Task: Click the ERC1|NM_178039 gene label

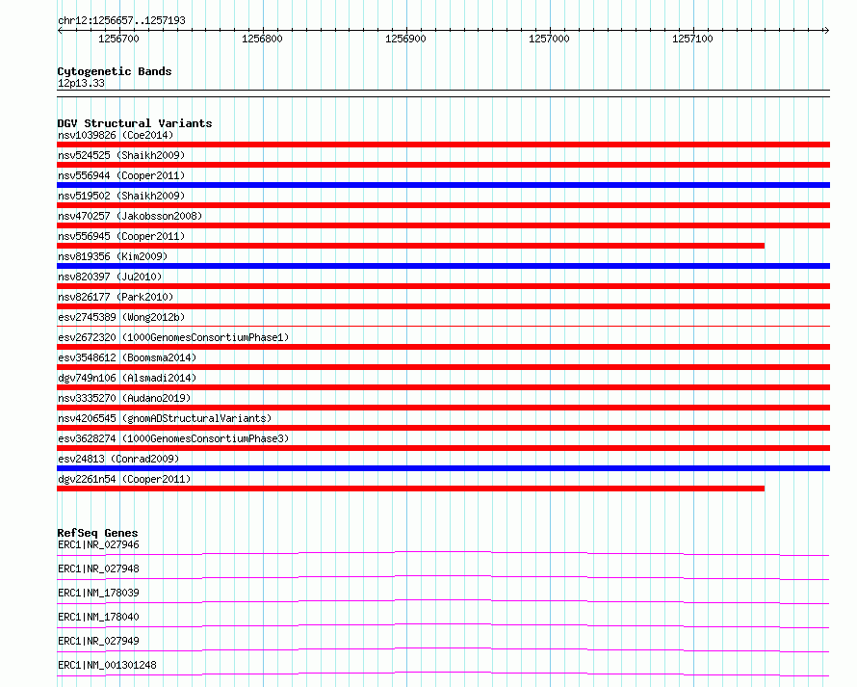Action: point(98,593)
